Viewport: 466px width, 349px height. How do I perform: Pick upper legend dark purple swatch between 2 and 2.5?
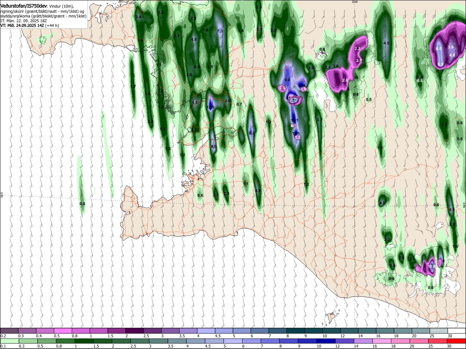pyautogui.click(x=135, y=330)
